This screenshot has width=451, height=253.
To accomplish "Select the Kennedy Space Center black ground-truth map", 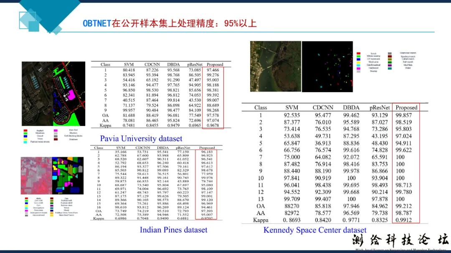I will [x=327, y=66].
